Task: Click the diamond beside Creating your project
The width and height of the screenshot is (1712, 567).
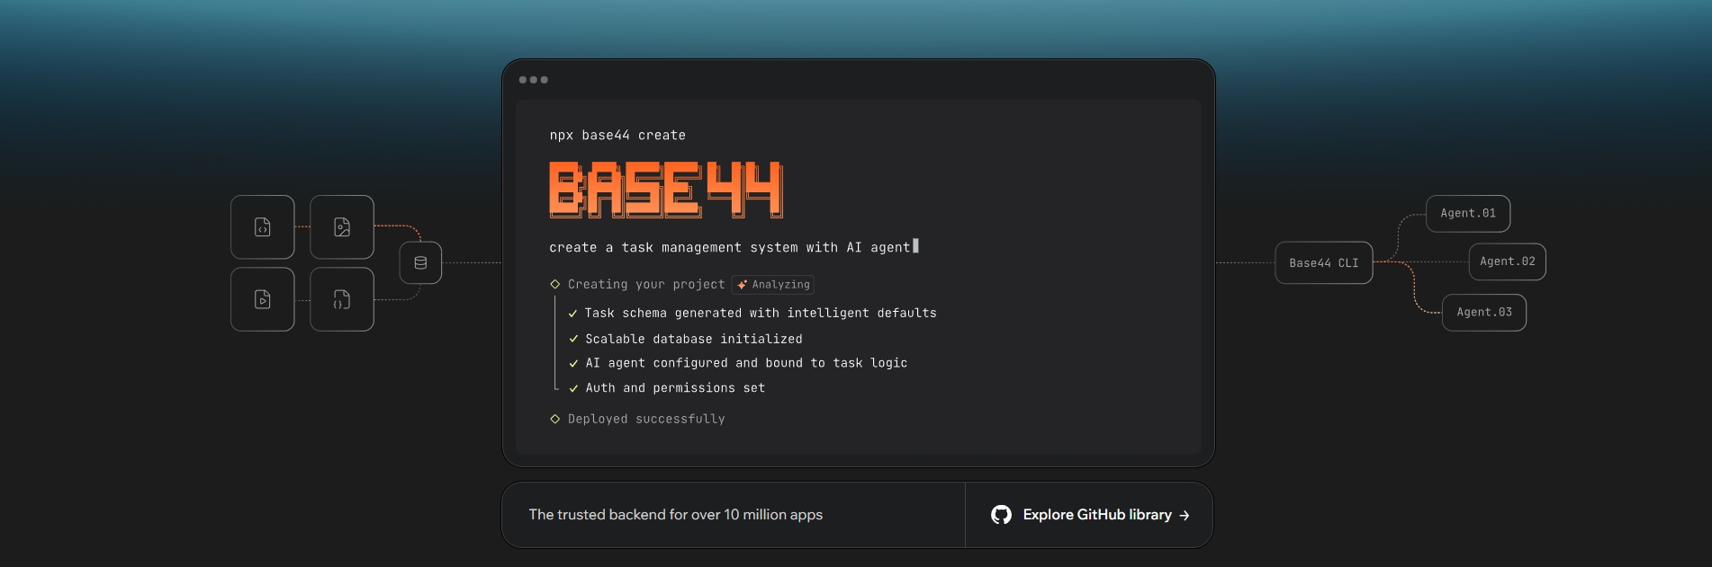Action: [555, 284]
